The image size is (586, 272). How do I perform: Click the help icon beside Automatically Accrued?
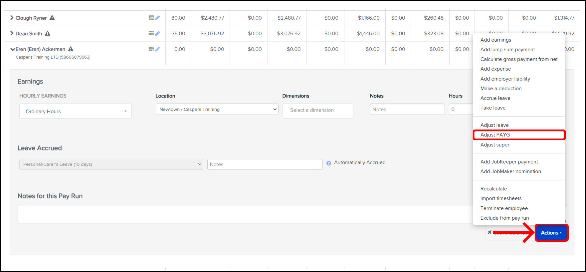click(329, 163)
